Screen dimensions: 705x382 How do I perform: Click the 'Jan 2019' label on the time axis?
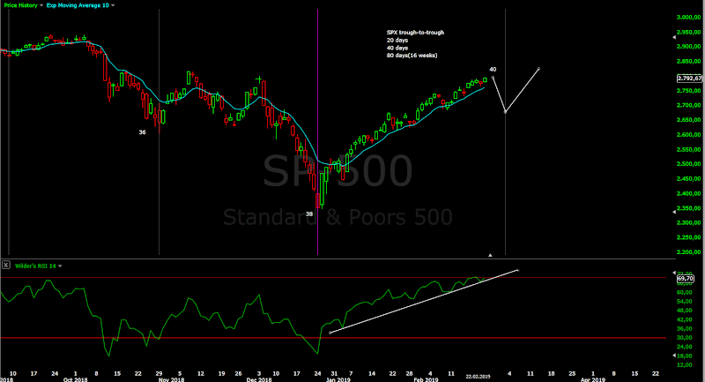pyautogui.click(x=338, y=379)
